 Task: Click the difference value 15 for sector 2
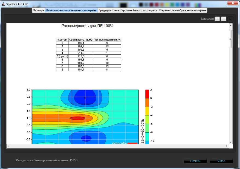tap(107, 46)
